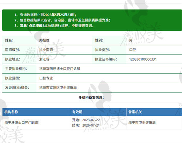
Task: Select 杭州富阳牙博士口腔门诊部 text
Action: pos(60,69)
